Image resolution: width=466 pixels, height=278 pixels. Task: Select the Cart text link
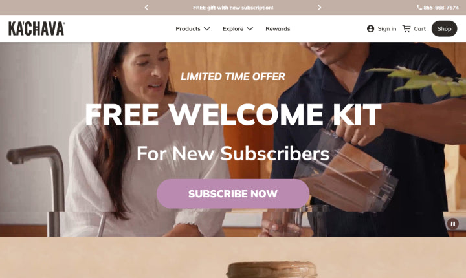419,29
